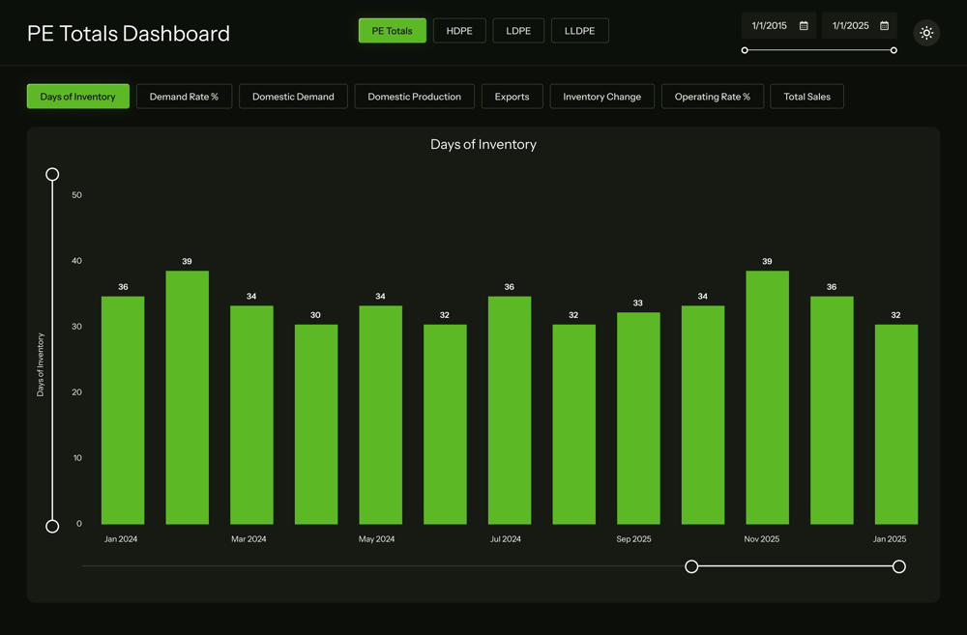Select the Total Sales metric
Viewport: 967px width, 635px height.
[806, 97]
